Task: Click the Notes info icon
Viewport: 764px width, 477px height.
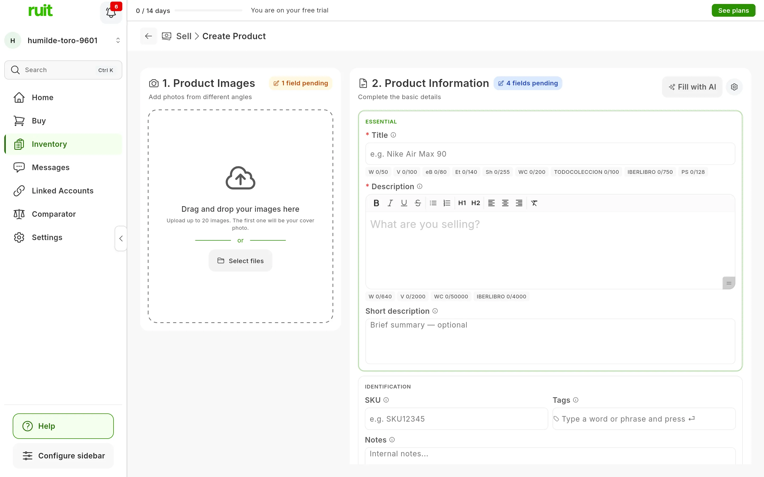Action: (392, 440)
